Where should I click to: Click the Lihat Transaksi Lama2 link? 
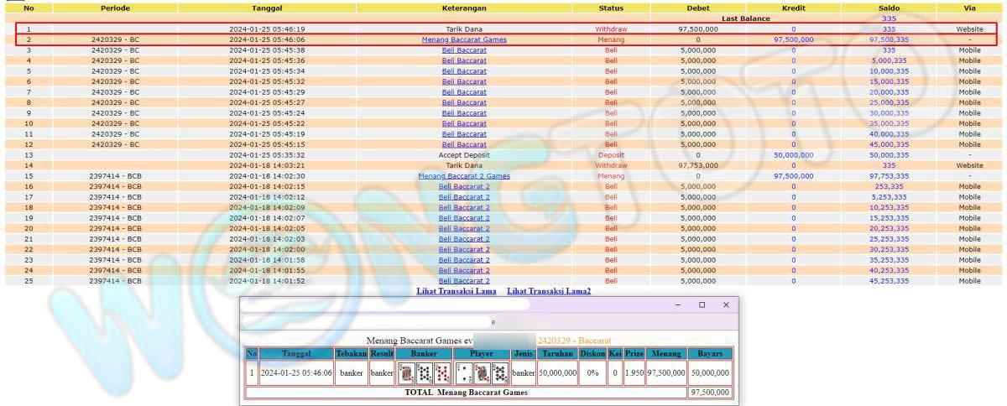click(x=548, y=291)
